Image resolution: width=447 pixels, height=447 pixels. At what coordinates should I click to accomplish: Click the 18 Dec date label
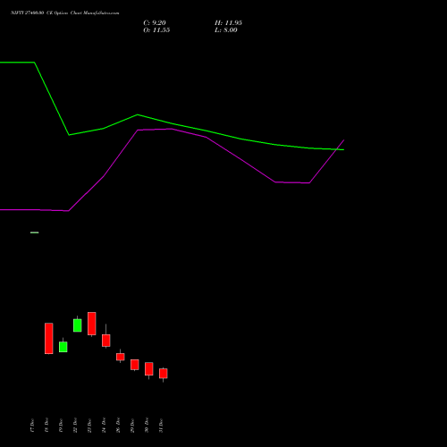46,426
